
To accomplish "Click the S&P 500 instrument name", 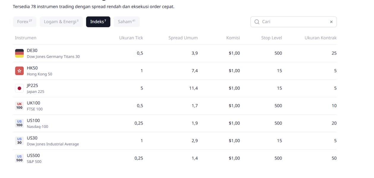I will click(34, 162).
